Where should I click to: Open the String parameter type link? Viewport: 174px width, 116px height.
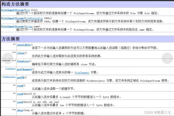click(x=28, y=27)
